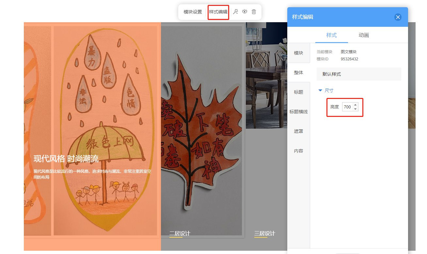Click the 图文模块 module name
This screenshot has width=427, height=254.
click(349, 52)
